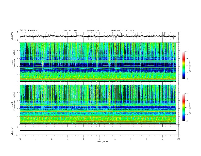This screenshot has width=201, height=156.
Task: Click tick label "2" on Time axis
Action: 52,139
